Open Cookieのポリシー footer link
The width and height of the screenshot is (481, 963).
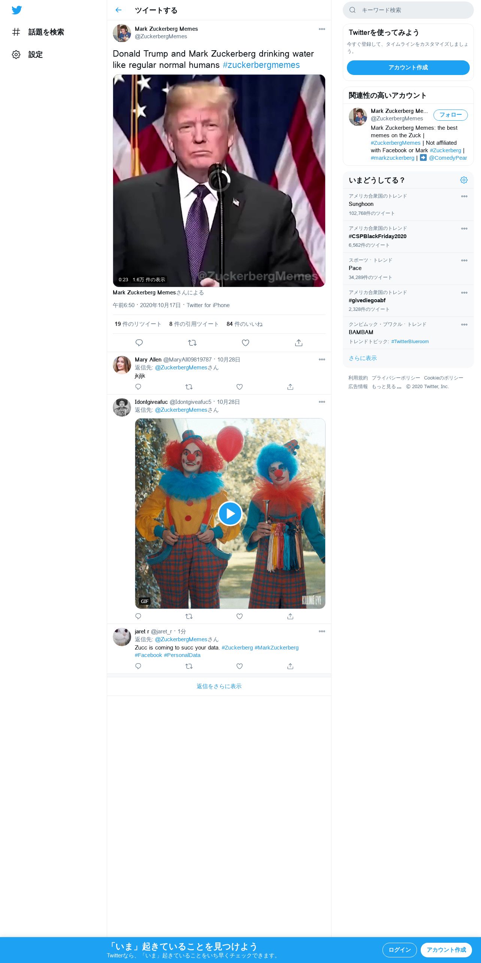tap(444, 378)
